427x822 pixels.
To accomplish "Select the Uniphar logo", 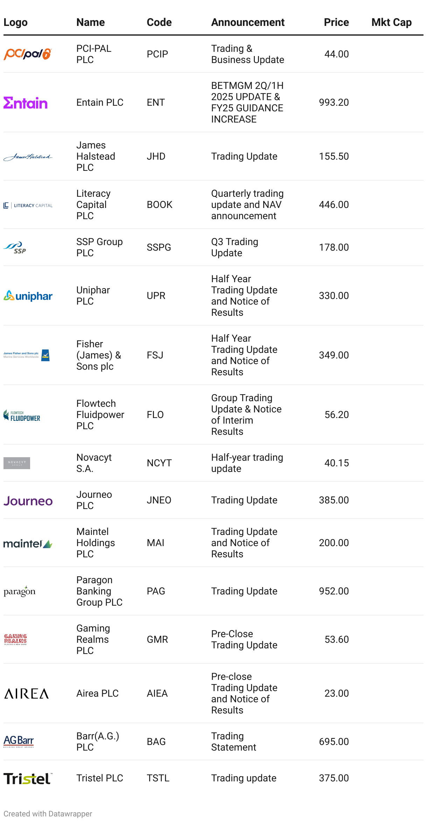I will 28,296.
